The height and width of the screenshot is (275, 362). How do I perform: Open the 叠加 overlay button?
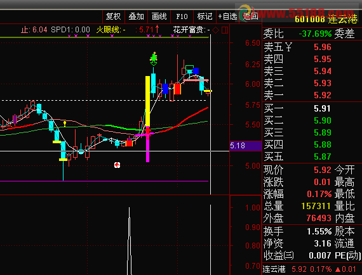[136, 16]
